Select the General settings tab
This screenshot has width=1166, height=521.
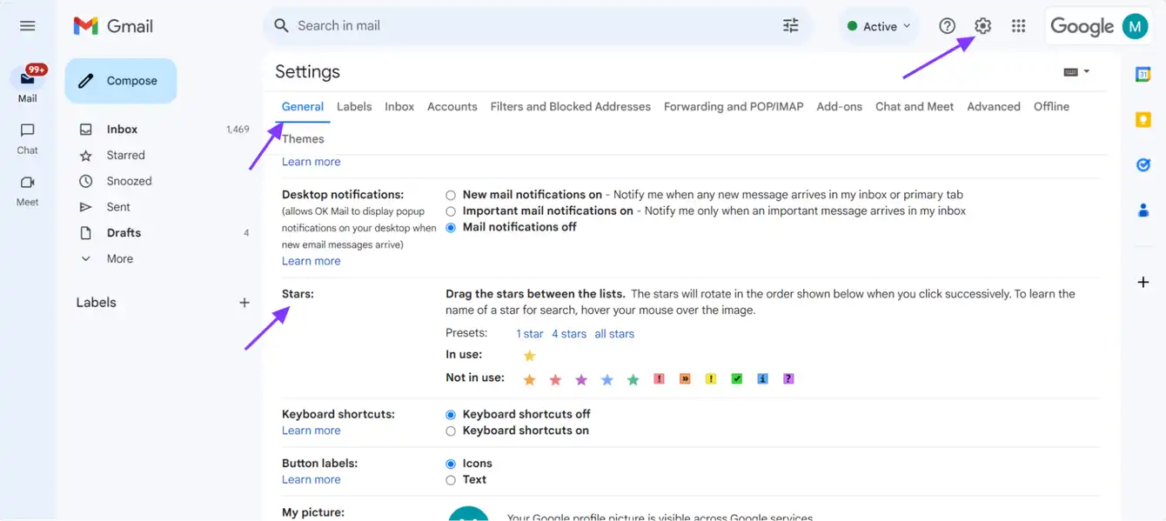(303, 106)
